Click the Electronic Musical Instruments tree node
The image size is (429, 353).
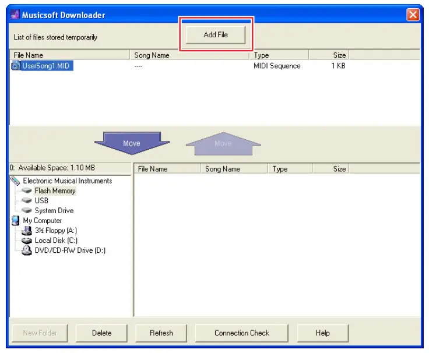67,181
